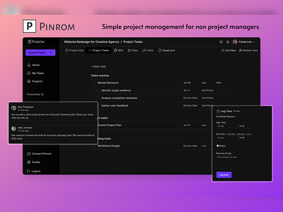283x212 pixels.
Task: Open the Profile settings entry
Action: 34,162
